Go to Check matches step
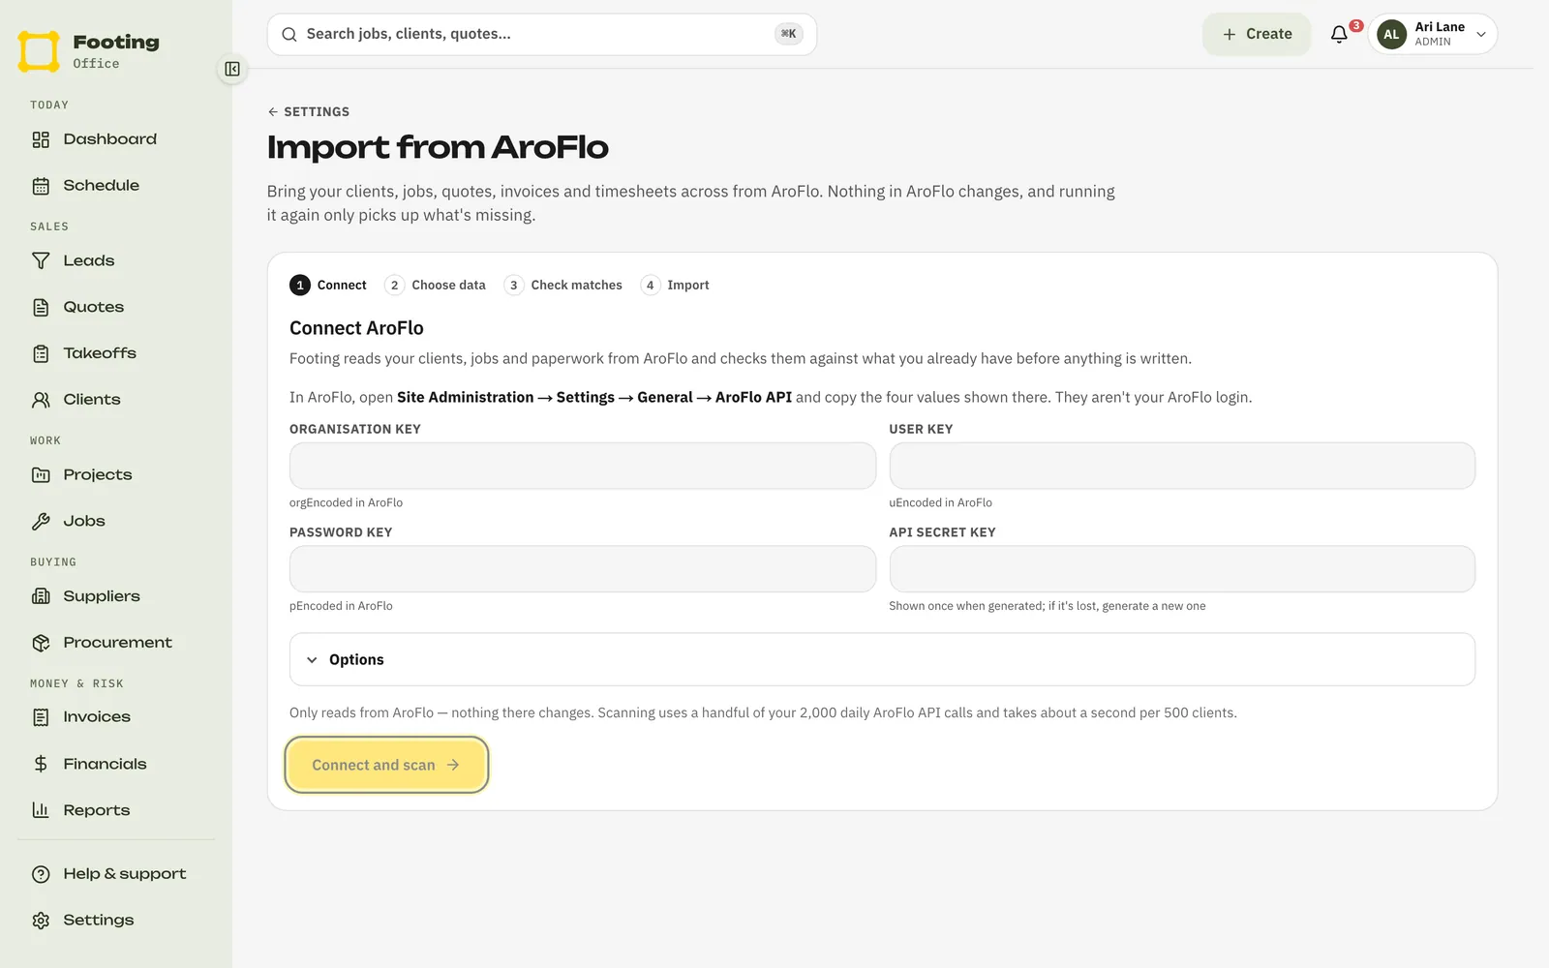 tap(563, 285)
